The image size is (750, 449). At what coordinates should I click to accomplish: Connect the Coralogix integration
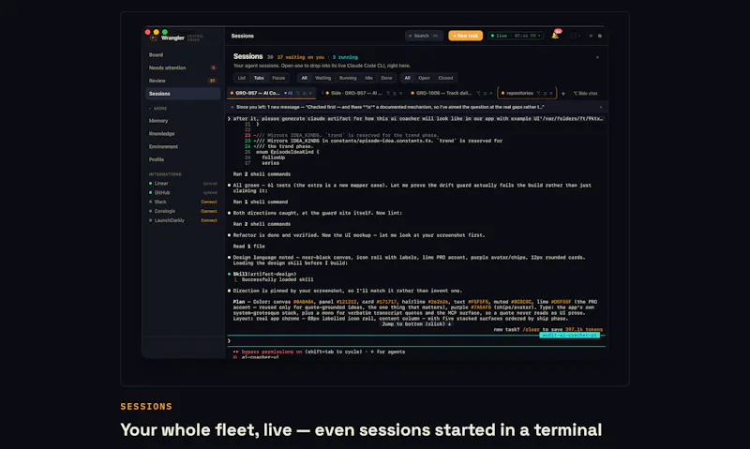click(x=209, y=211)
